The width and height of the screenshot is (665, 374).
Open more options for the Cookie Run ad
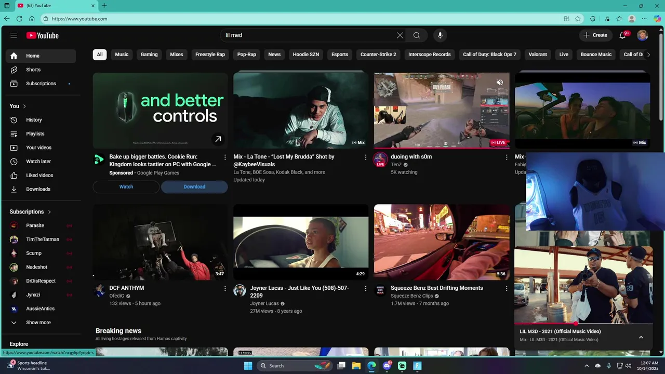[x=225, y=157]
